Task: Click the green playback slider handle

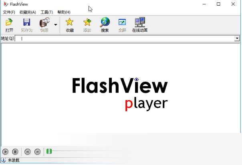Action: (x=49, y=151)
